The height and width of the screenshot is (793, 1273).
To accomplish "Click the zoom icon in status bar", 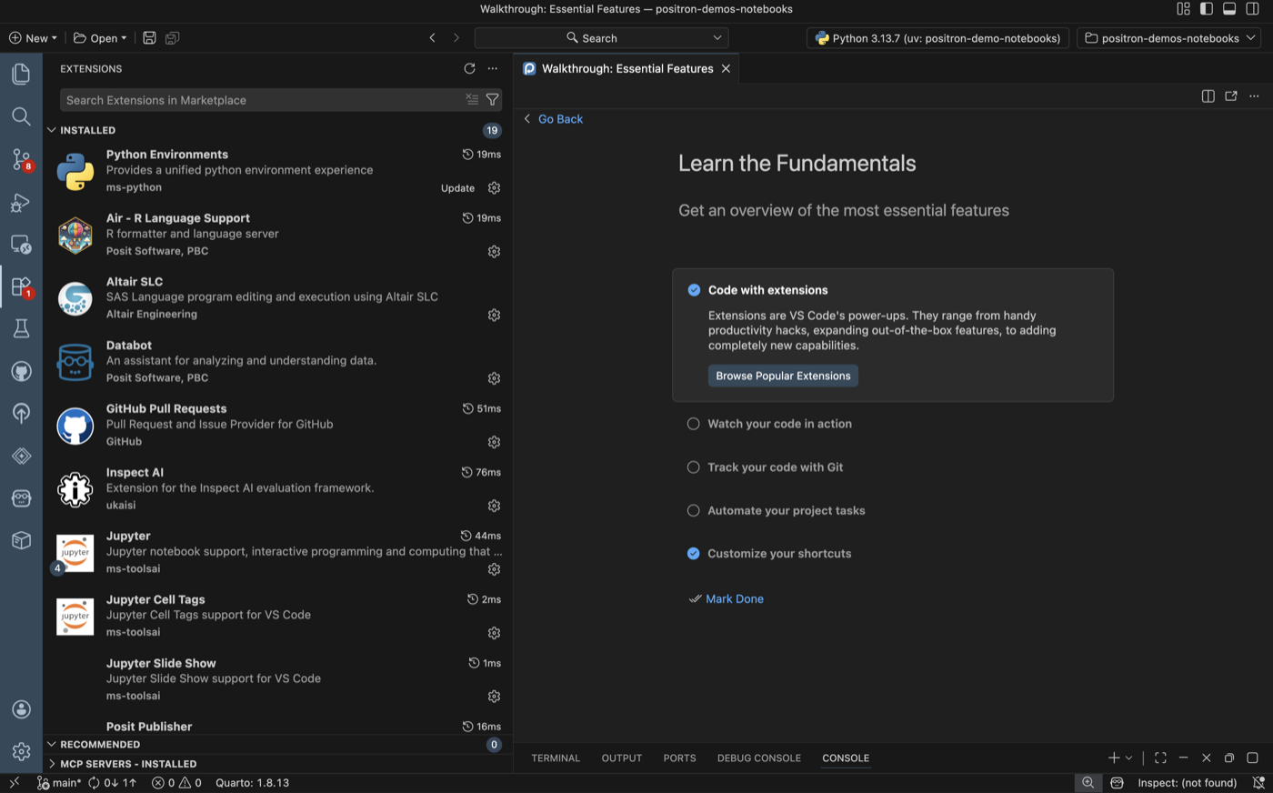I will [x=1088, y=783].
